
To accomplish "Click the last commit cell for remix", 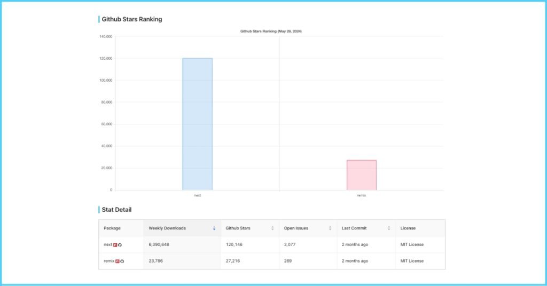I will click(366, 261).
